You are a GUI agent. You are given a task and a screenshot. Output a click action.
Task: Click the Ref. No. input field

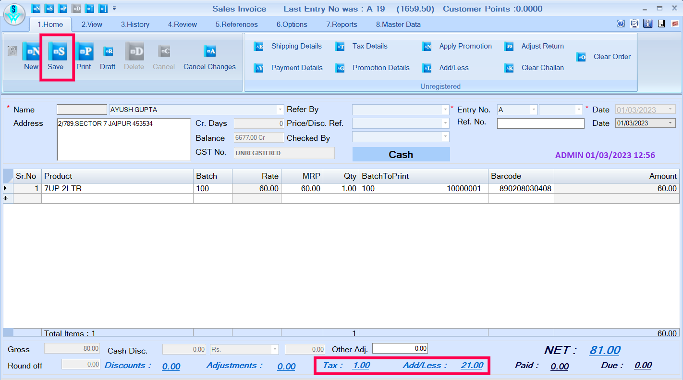pyautogui.click(x=541, y=123)
